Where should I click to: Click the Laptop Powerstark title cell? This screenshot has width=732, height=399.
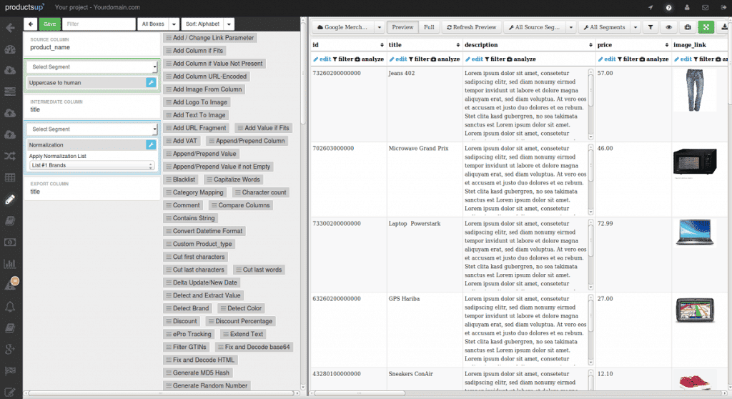(x=415, y=224)
